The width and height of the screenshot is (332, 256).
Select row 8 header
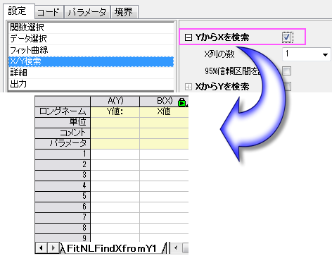[63, 228]
